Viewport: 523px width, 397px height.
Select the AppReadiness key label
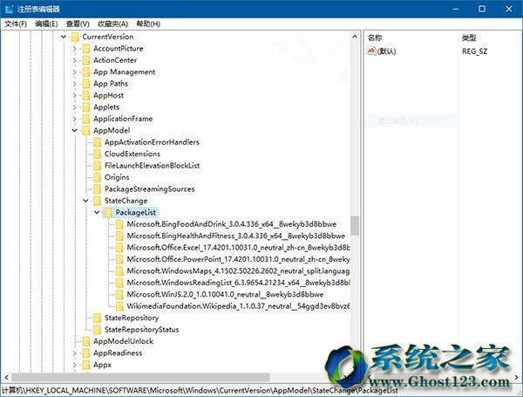118,353
